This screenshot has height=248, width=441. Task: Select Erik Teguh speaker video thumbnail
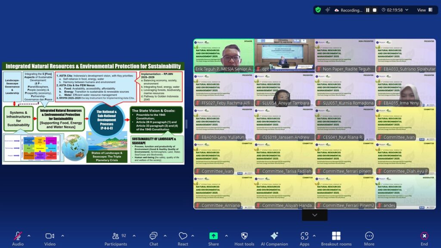(x=223, y=56)
